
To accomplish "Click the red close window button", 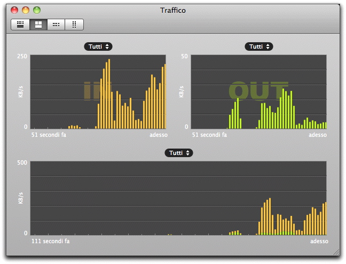I will (14, 10).
